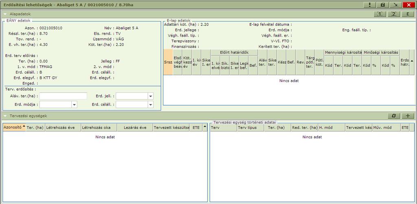Click the Kész column header
The image size is (417, 204).
281,62
